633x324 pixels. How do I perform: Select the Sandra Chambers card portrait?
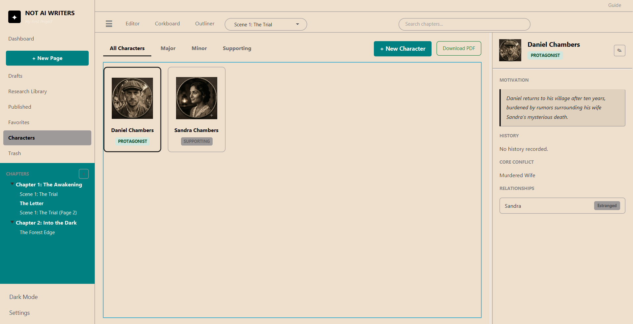tap(196, 98)
